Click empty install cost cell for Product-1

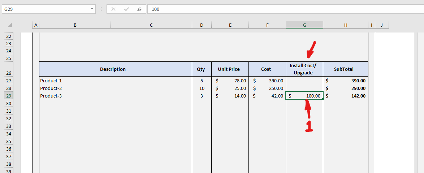(304, 81)
